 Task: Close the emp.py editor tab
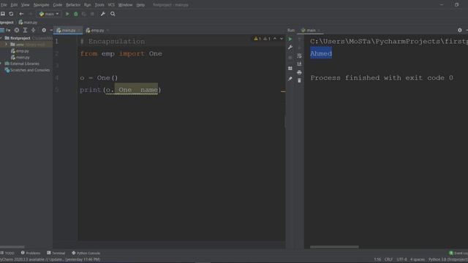(x=107, y=30)
